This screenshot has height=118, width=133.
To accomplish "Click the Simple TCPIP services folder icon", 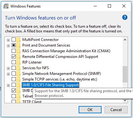I will [19, 79].
